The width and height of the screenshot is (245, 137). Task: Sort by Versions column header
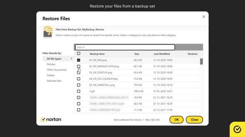tap(192, 54)
